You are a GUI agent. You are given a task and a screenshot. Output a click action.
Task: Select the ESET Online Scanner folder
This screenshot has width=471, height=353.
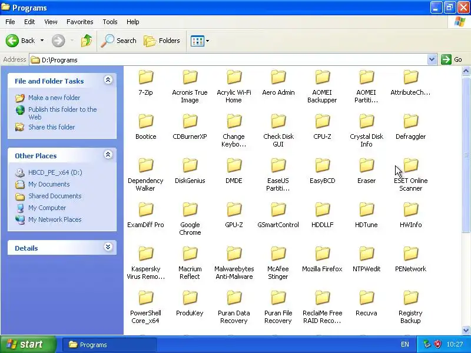coord(410,175)
